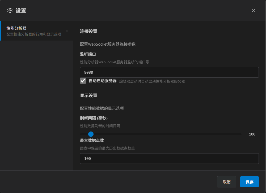This screenshot has width=266, height=193.
Task: Uncheck the 自动启动服务器 checkbox
Action: tap(83, 81)
